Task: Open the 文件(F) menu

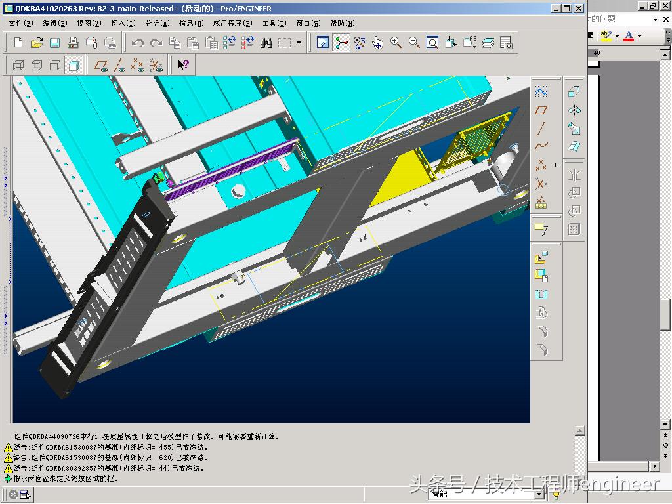Action: pos(20,23)
